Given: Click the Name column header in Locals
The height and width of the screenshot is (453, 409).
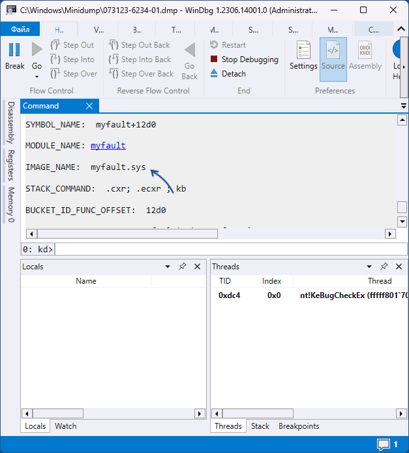Looking at the screenshot, I should pos(86,281).
